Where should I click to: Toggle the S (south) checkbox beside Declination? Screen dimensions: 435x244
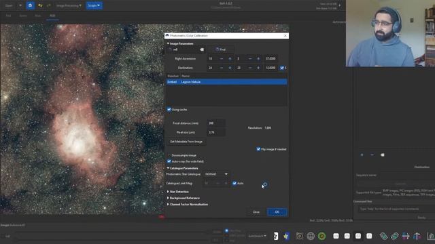click(282, 68)
